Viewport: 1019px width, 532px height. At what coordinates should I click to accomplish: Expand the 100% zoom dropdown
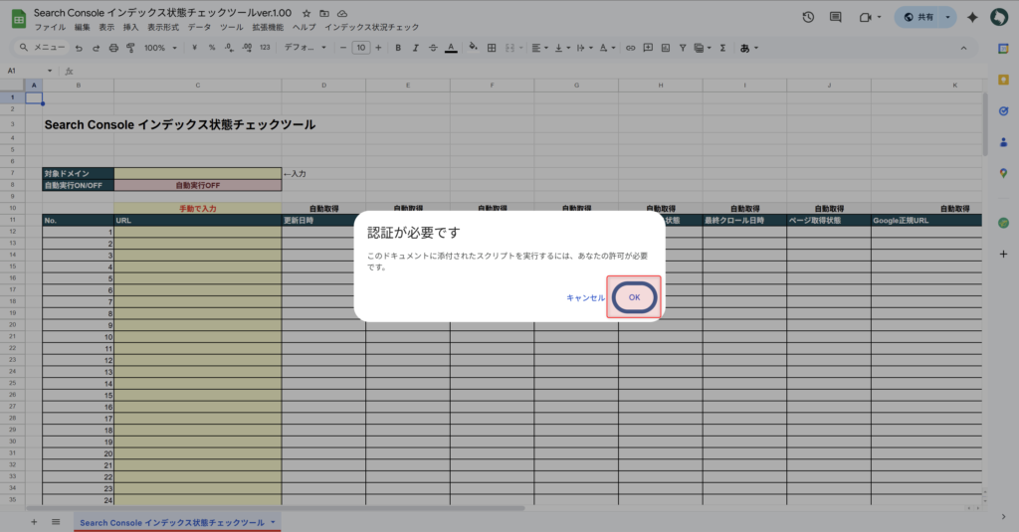coord(160,47)
